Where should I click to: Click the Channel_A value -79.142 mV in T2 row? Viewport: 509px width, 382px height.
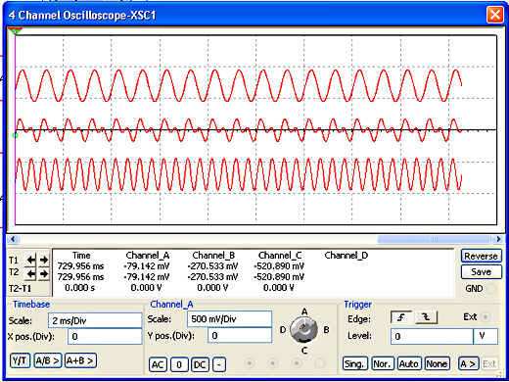(x=147, y=277)
